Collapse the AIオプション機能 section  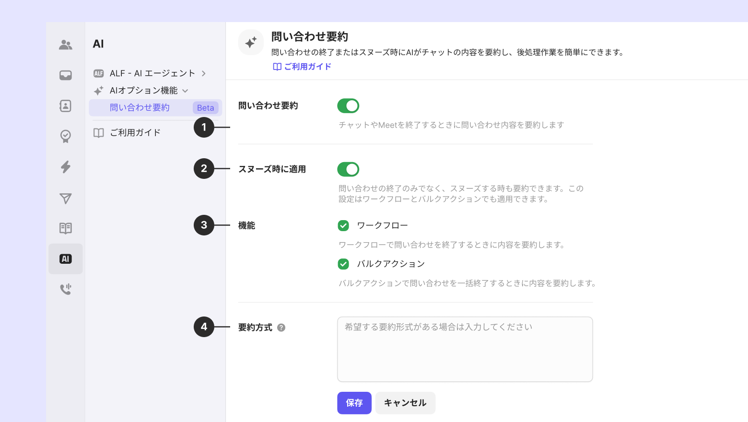click(x=186, y=91)
